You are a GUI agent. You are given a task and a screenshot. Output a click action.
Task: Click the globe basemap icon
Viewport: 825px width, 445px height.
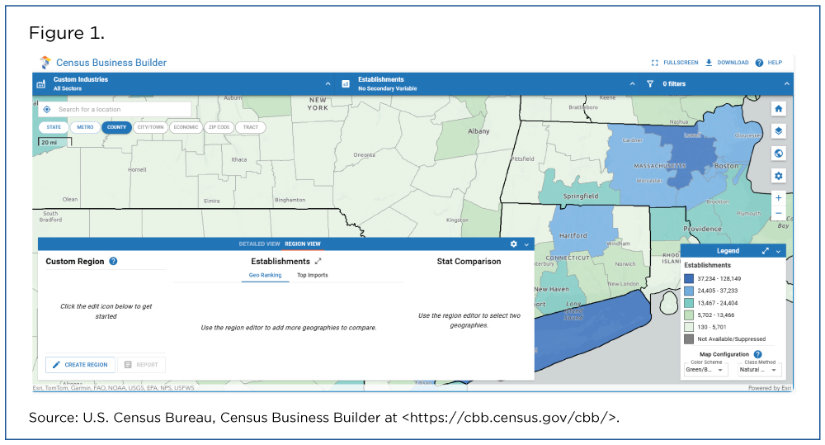pyautogui.click(x=778, y=154)
